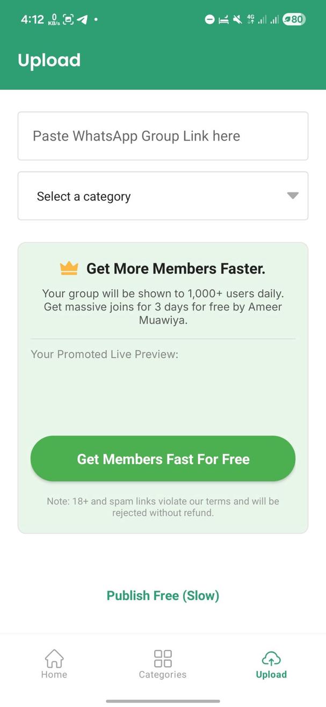Tap the clock time in status bar

pyautogui.click(x=32, y=20)
